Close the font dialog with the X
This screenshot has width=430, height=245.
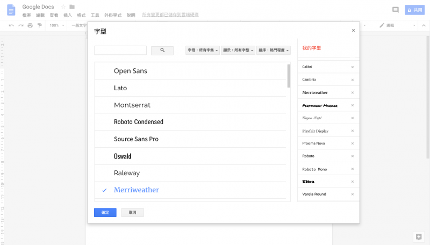[x=353, y=31]
